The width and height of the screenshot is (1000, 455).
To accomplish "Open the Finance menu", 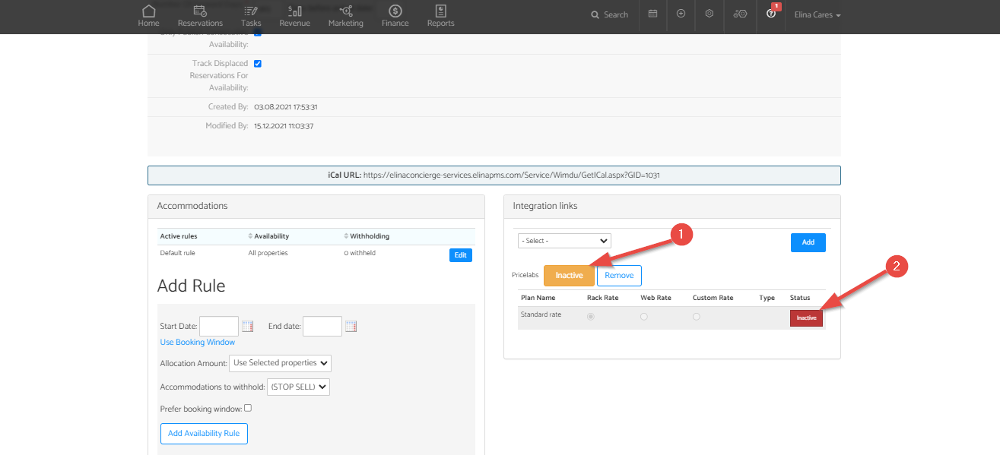I will (x=395, y=16).
